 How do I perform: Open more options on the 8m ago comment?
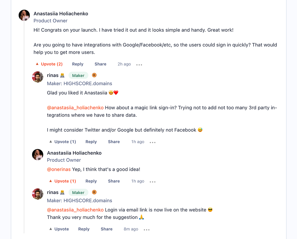tap(147, 230)
